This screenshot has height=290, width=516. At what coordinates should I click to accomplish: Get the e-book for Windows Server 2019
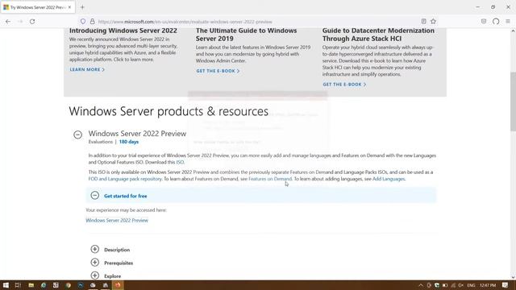[218, 71]
